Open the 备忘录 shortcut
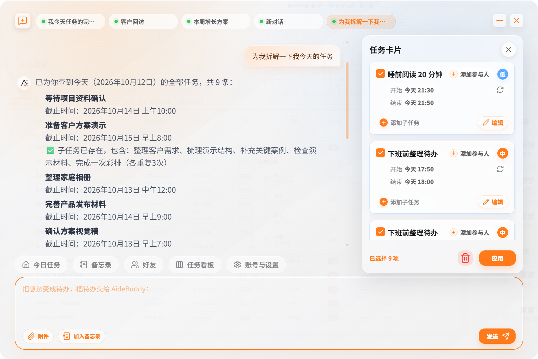 coord(96,265)
